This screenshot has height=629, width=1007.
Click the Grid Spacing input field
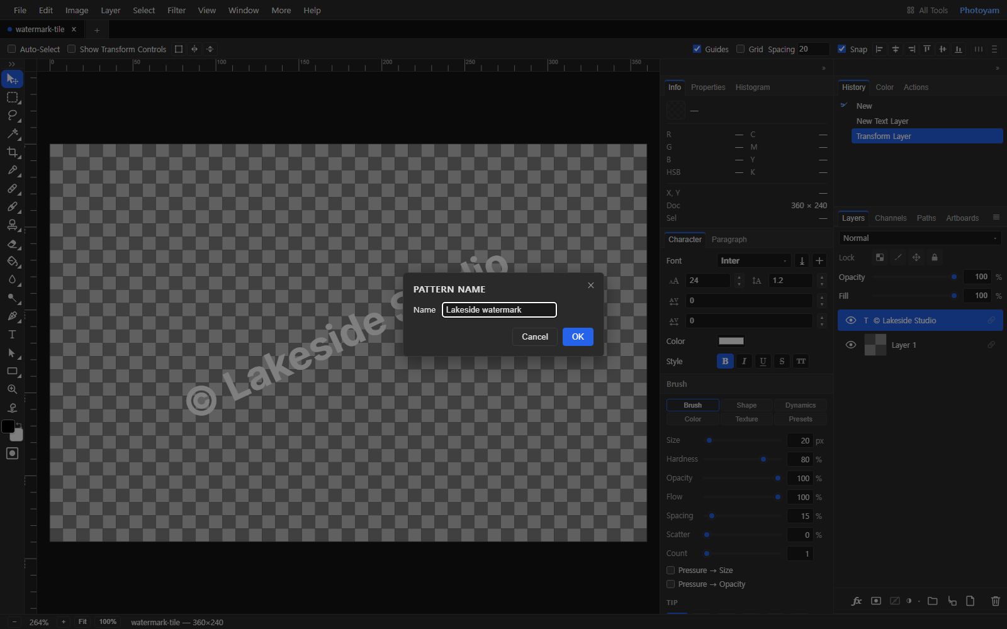(813, 49)
